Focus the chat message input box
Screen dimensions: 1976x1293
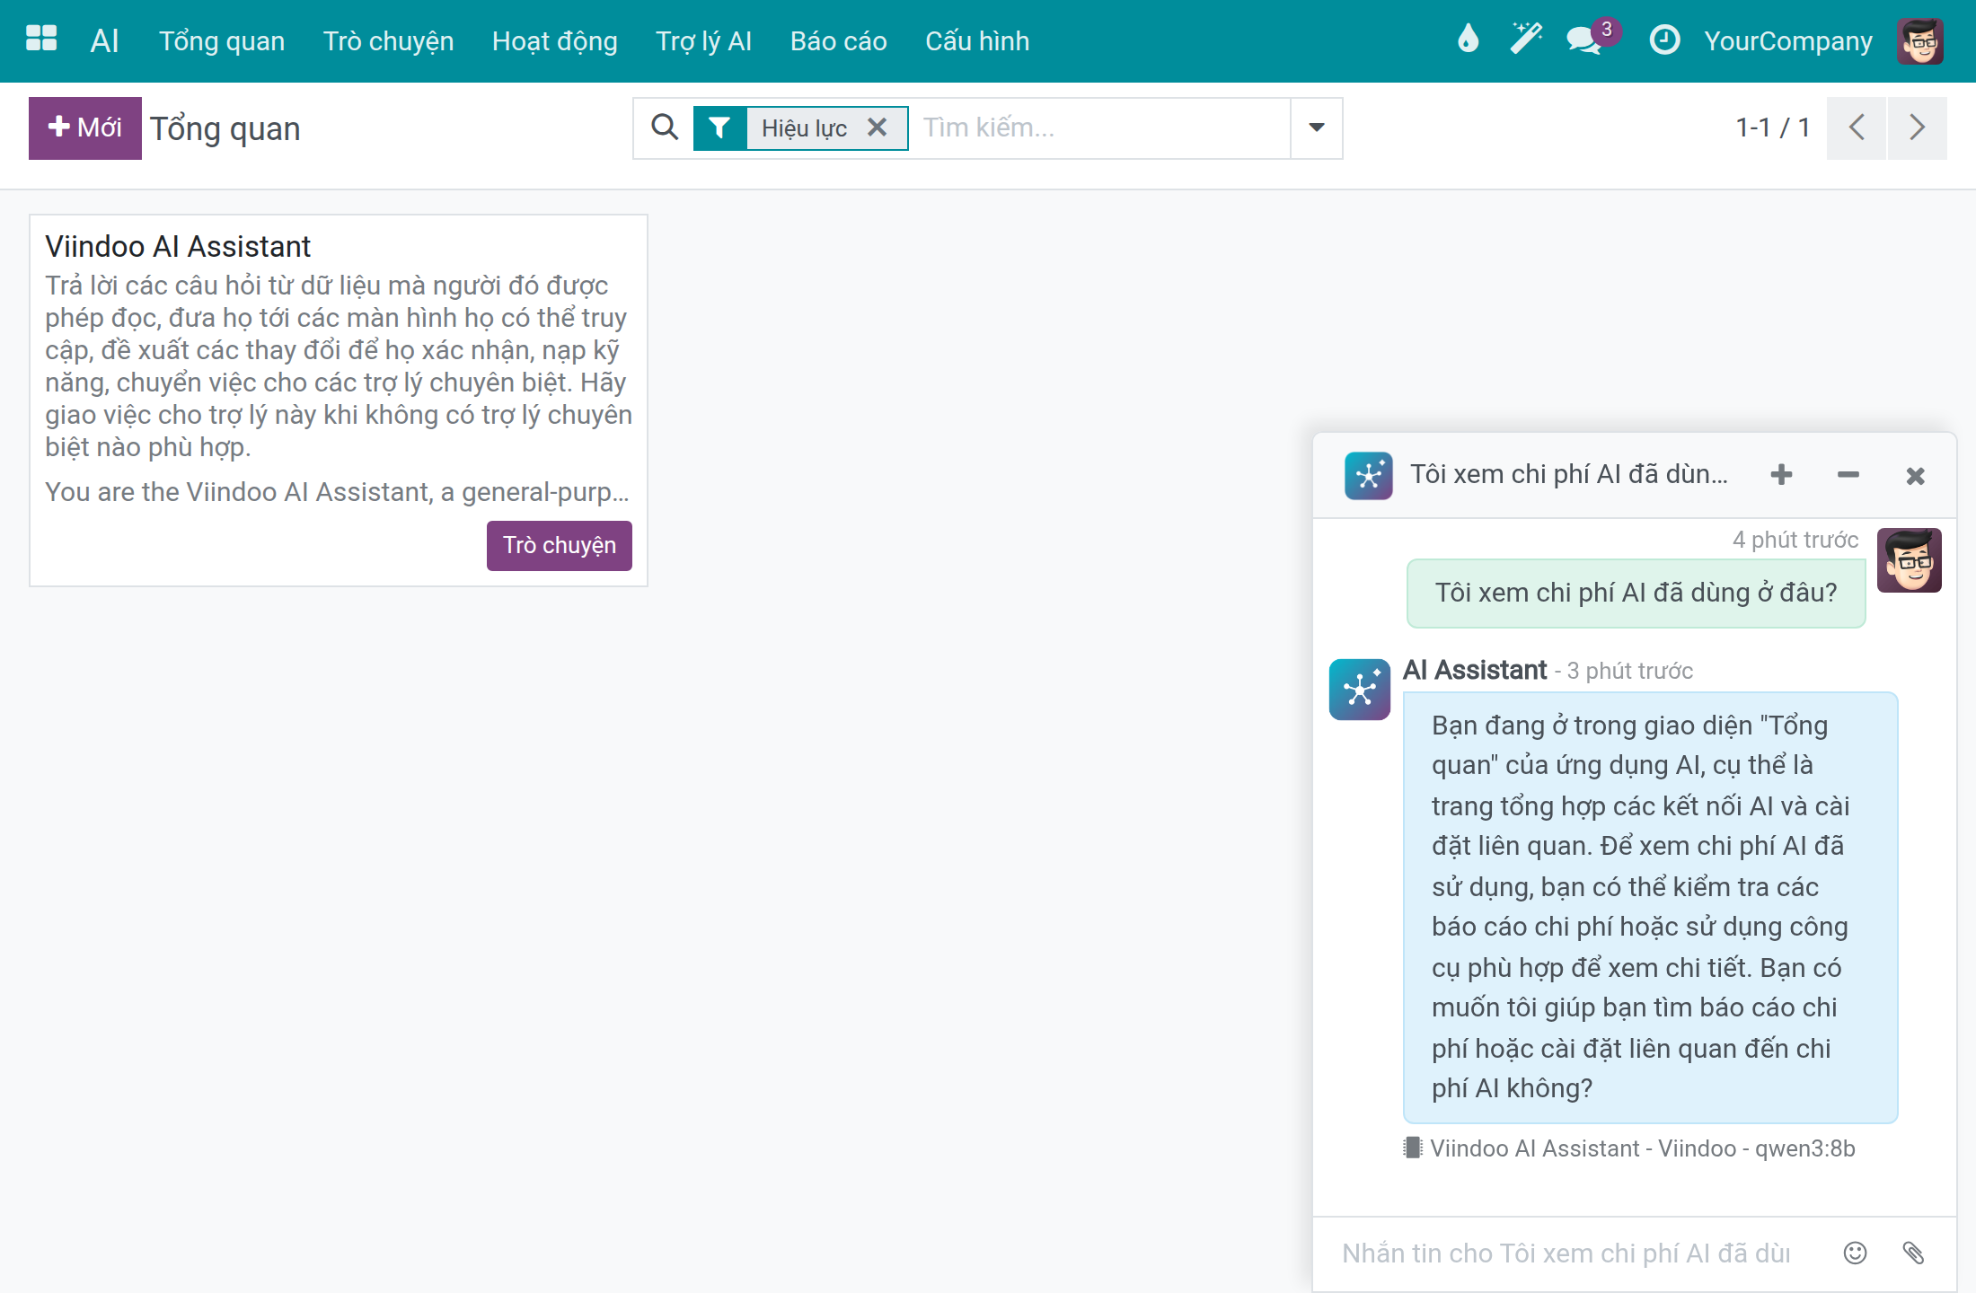point(1567,1253)
